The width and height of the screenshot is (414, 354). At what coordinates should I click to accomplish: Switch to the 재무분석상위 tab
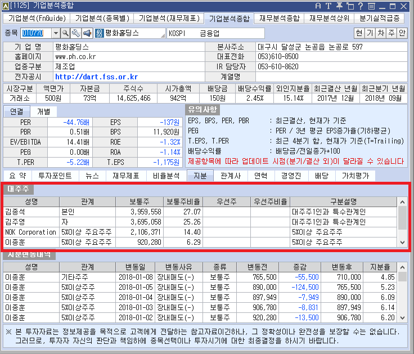tap(329, 18)
